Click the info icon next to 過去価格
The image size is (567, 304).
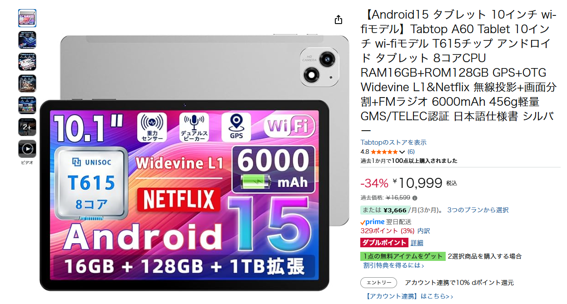click(x=415, y=198)
